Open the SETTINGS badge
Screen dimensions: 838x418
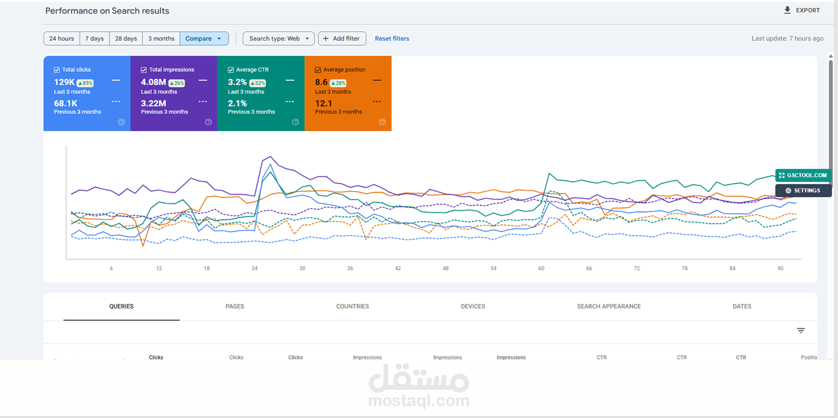click(803, 190)
